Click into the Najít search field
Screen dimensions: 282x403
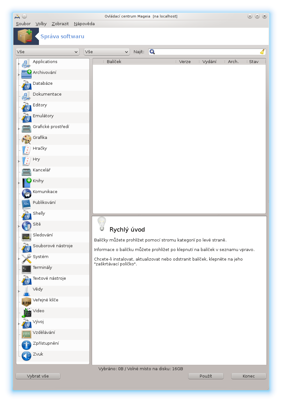pos(207,52)
